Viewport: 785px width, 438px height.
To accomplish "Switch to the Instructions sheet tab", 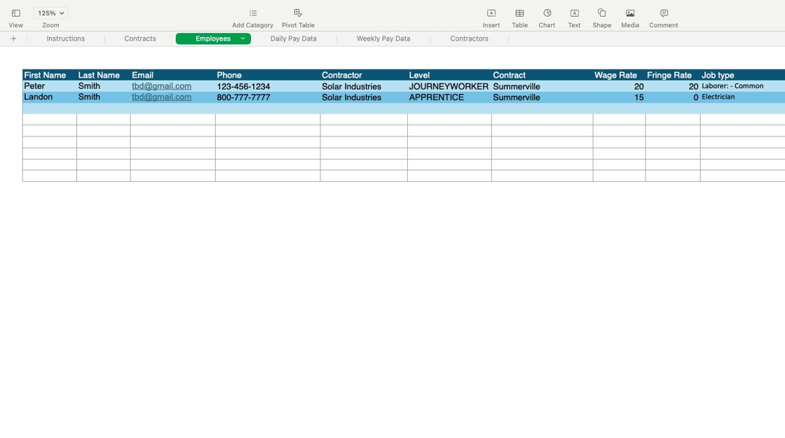I will pos(66,38).
